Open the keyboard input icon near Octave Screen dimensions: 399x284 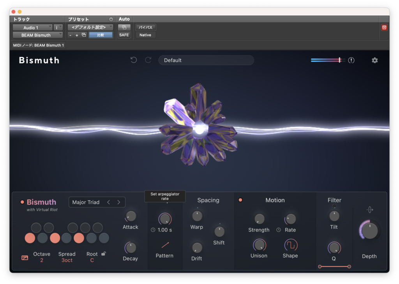25,258
